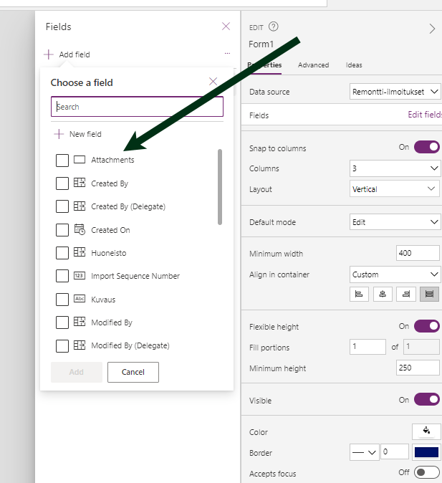
Task: Click the help question mark icon
Action: tap(273, 27)
